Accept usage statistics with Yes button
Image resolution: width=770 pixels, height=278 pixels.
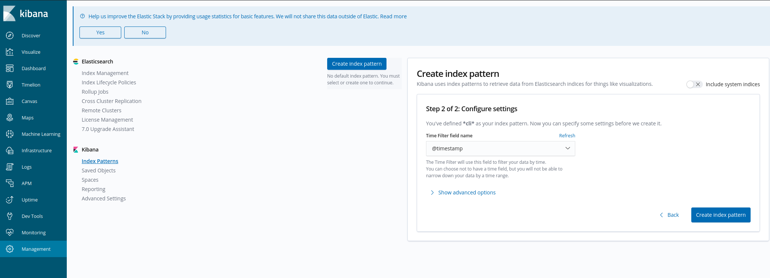click(x=100, y=32)
